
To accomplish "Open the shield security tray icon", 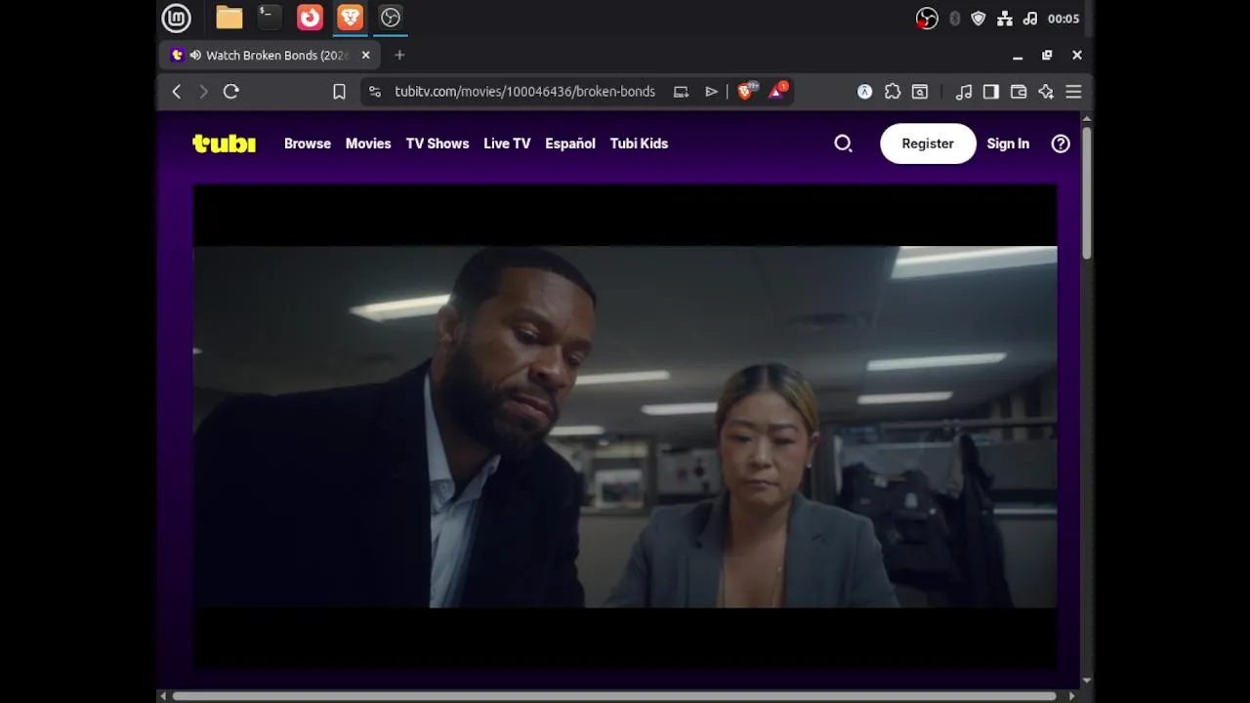I will tap(979, 19).
